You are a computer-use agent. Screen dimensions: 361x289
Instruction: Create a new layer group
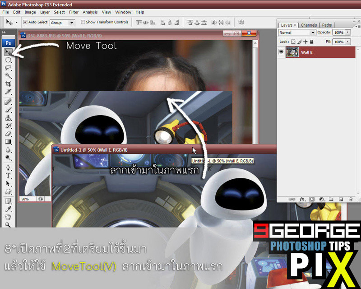click(331, 199)
